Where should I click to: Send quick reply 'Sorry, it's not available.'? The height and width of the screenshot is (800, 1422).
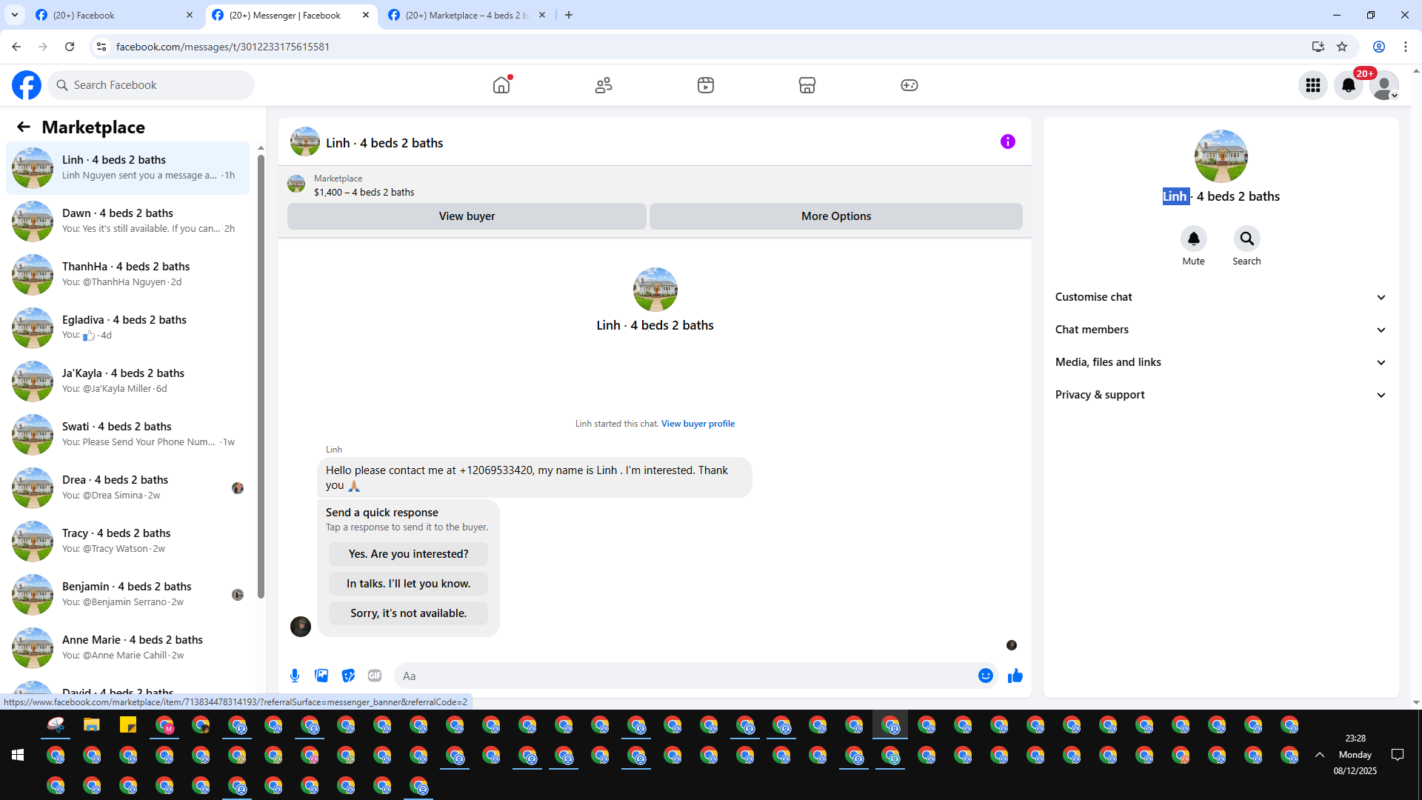[408, 613]
